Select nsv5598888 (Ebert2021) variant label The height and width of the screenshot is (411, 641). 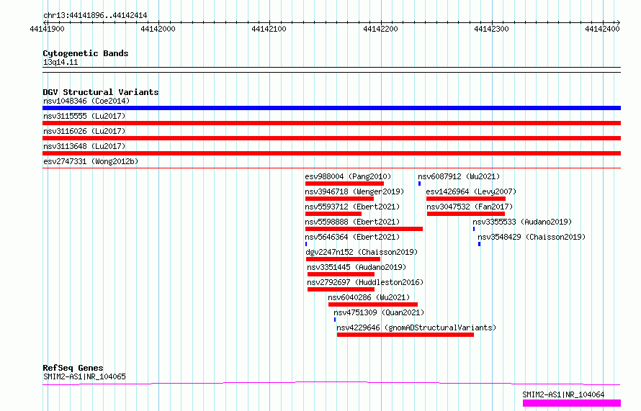[x=352, y=222]
